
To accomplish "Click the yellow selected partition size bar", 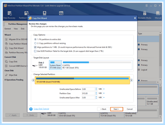I will [82, 80].
